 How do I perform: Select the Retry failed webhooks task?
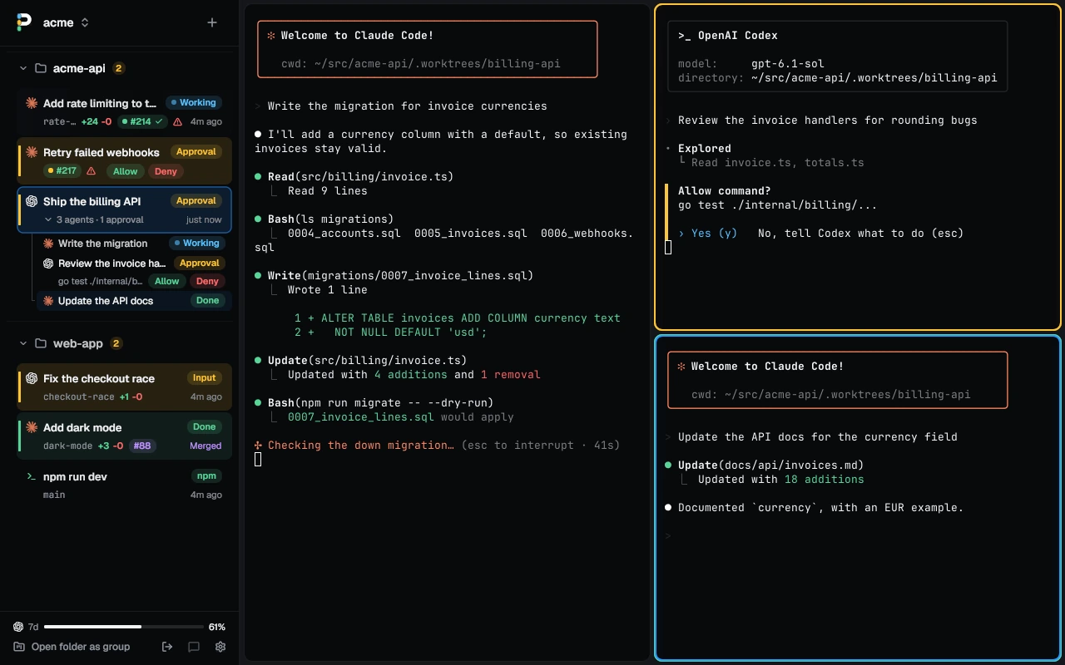coord(124,161)
